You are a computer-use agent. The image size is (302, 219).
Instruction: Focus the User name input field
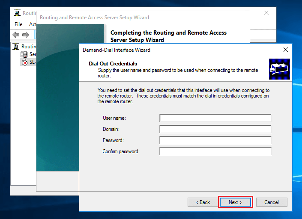point(215,118)
